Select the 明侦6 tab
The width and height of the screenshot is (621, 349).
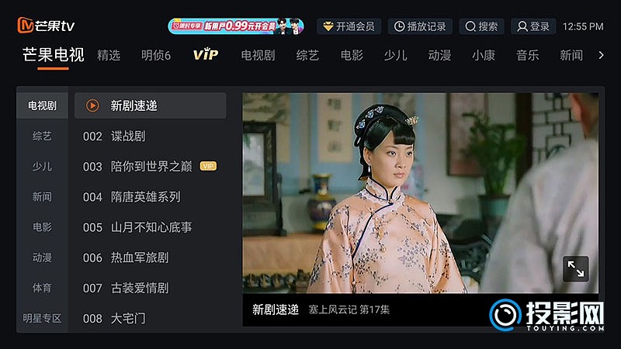(x=156, y=55)
